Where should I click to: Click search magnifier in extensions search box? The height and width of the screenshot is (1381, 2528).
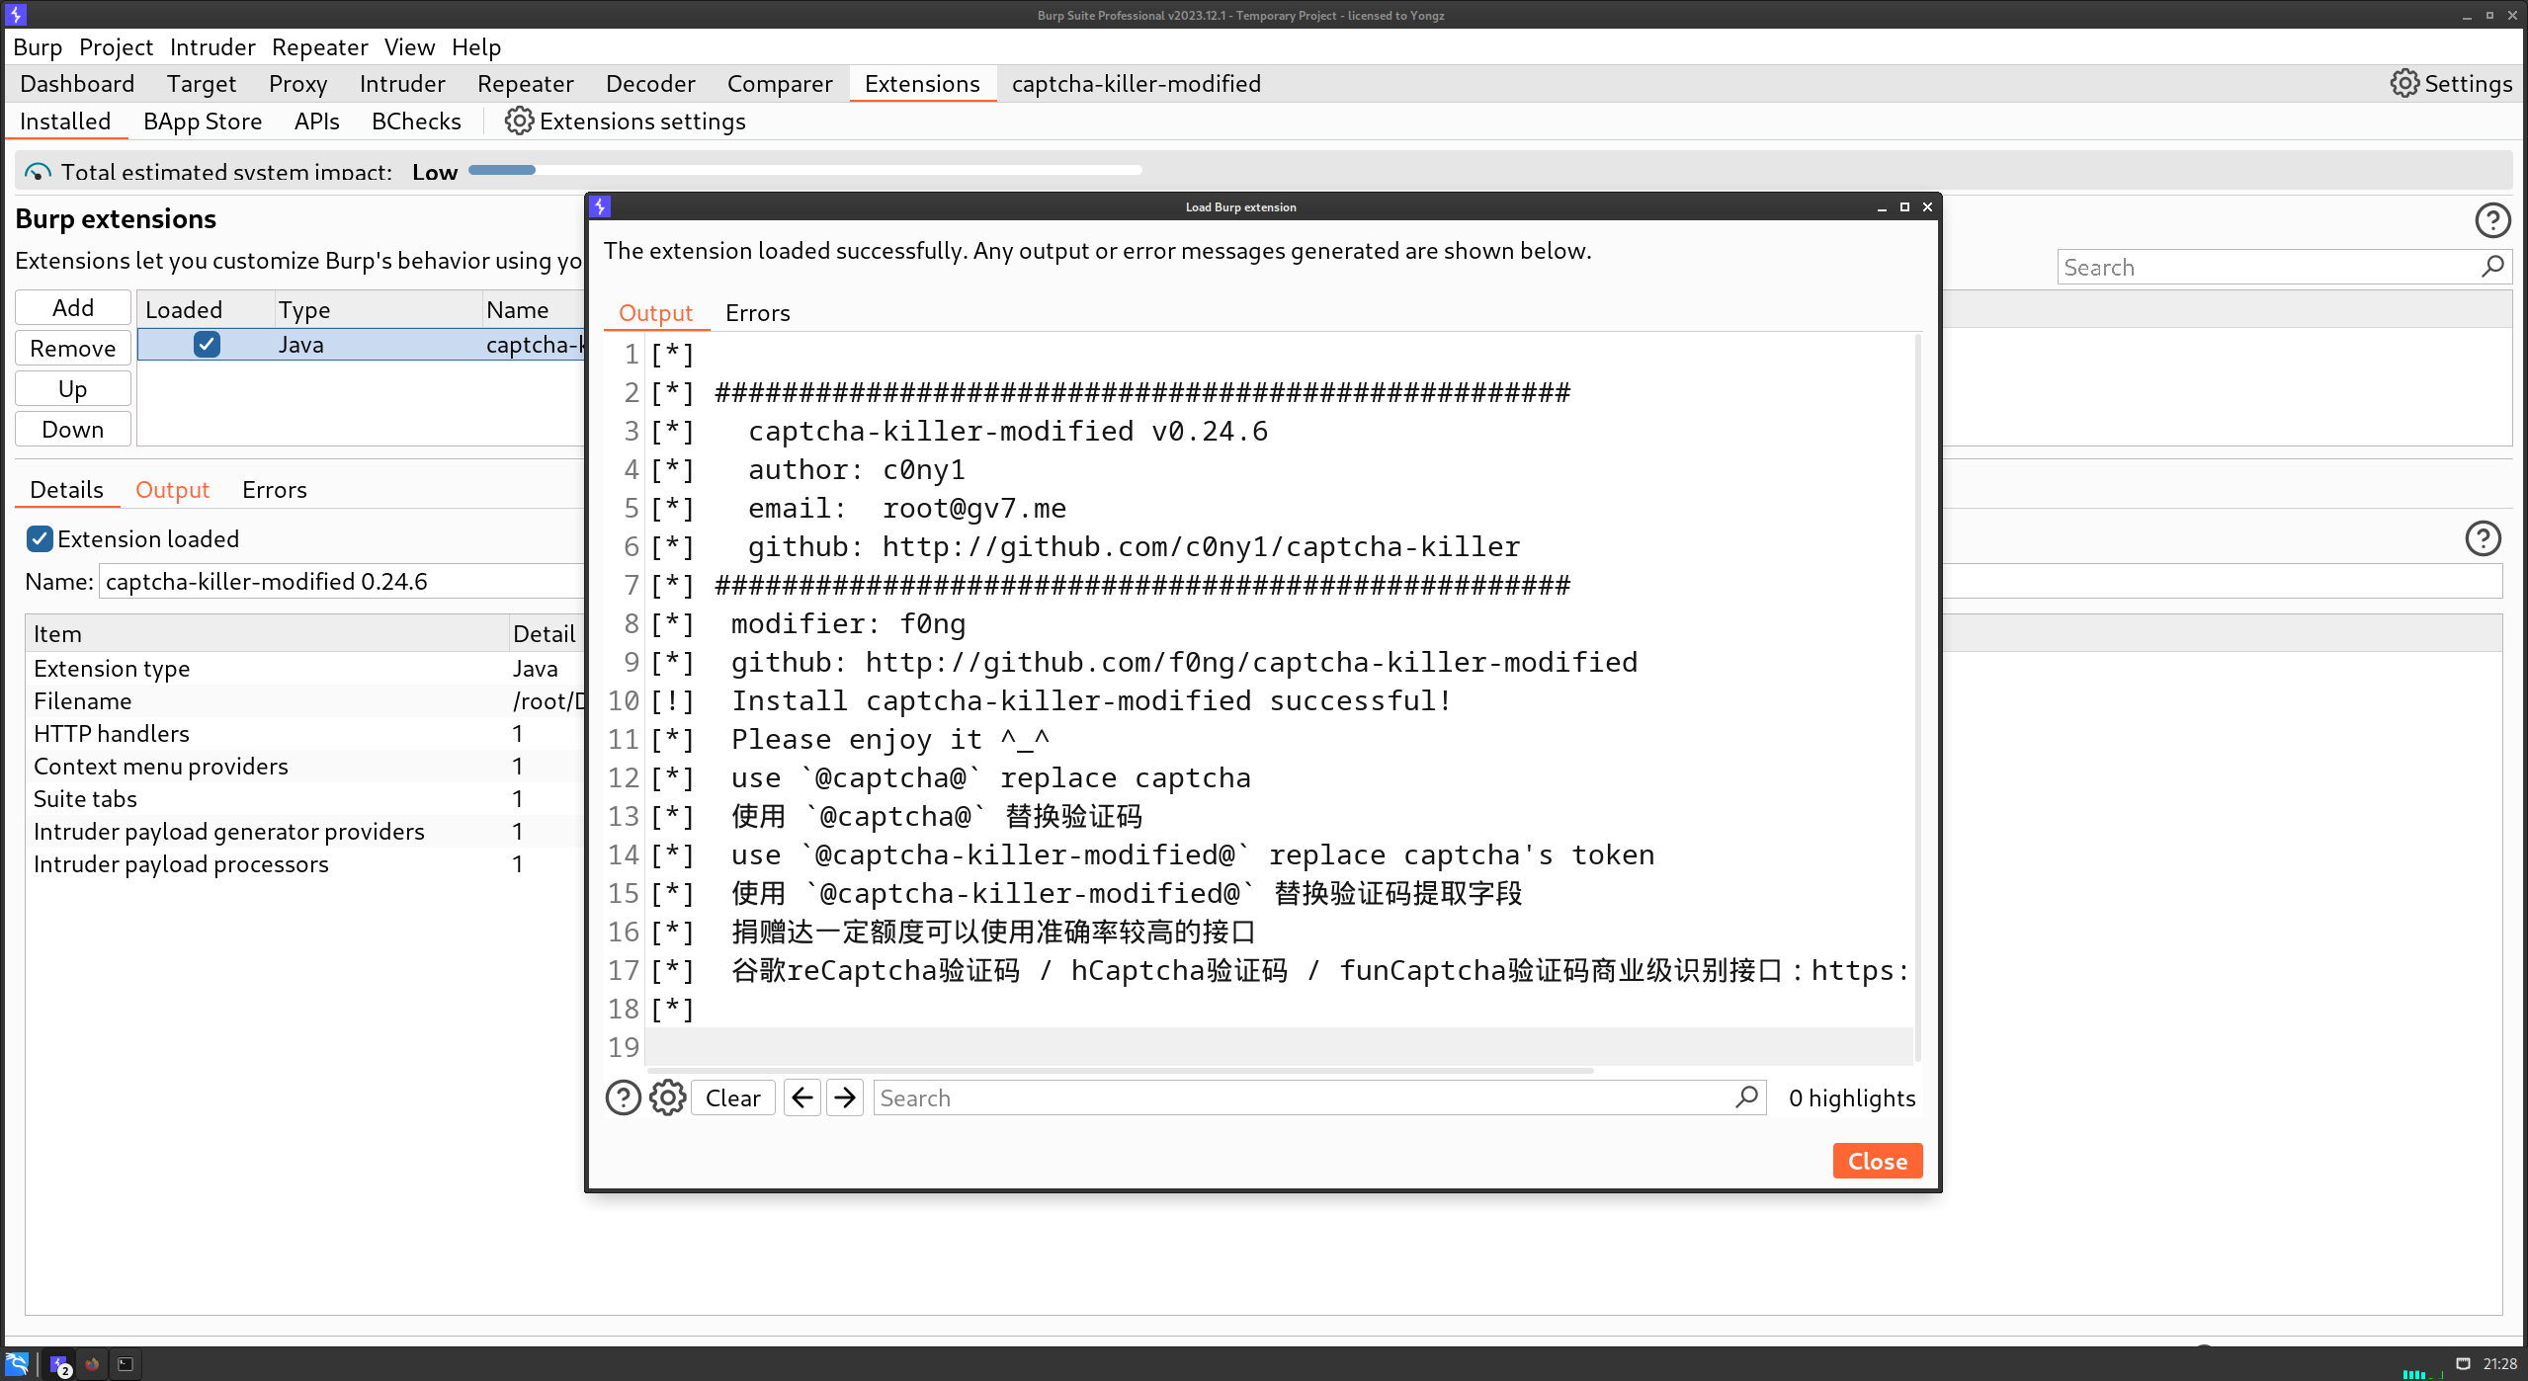(x=2492, y=267)
